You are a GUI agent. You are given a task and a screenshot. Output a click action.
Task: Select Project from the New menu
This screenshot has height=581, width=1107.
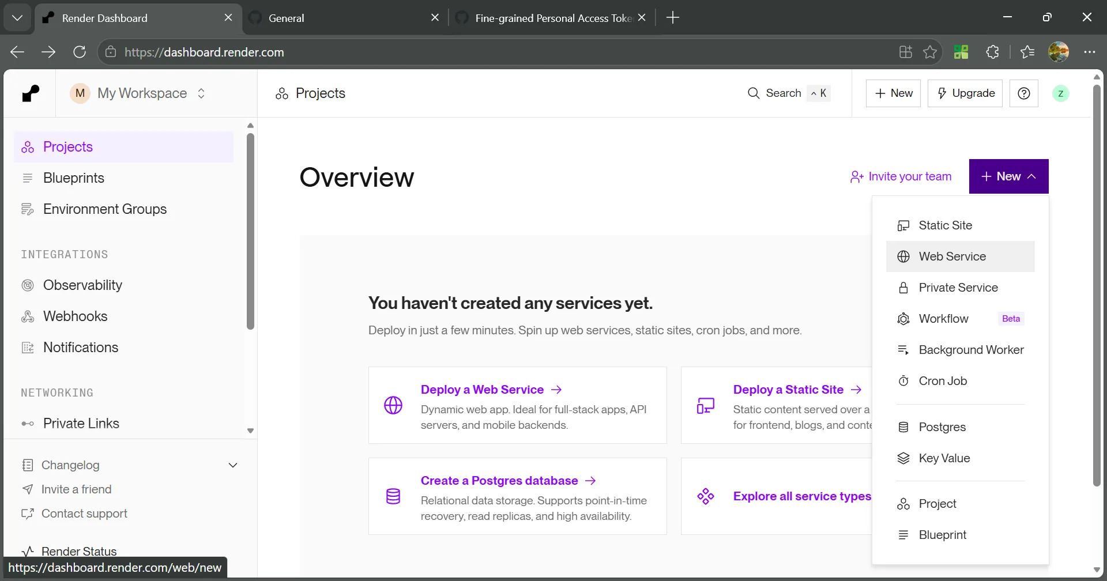[x=961, y=504]
